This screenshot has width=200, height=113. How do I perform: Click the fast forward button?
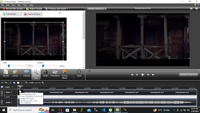point(148,74)
